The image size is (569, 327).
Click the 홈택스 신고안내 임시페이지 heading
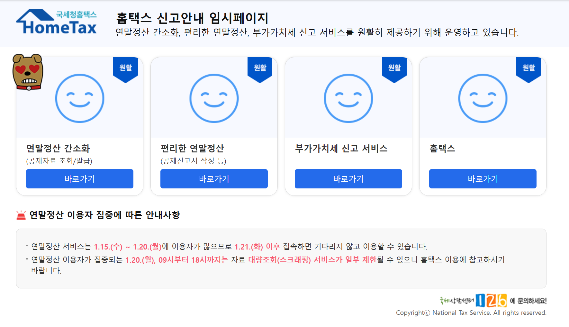point(192,18)
